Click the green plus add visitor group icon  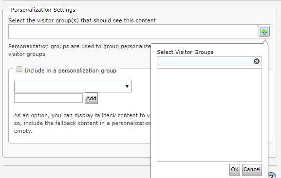pos(264,32)
